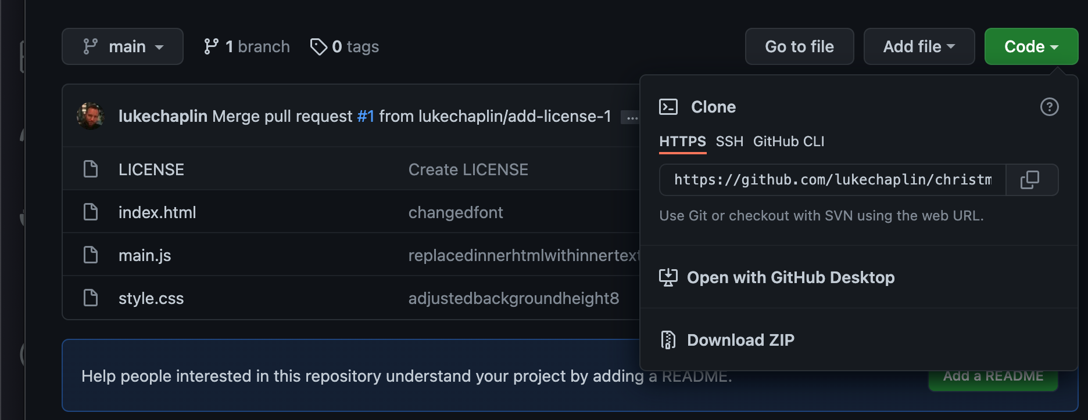Click 'Use Git or checkout with SVN' text
This screenshot has height=420, width=1088.
pos(821,216)
